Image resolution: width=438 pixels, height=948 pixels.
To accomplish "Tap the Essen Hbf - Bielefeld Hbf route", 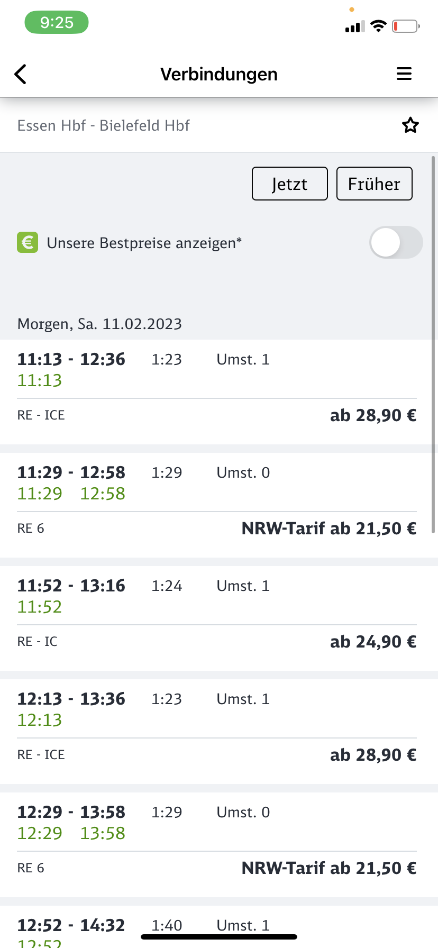I will pos(104,125).
